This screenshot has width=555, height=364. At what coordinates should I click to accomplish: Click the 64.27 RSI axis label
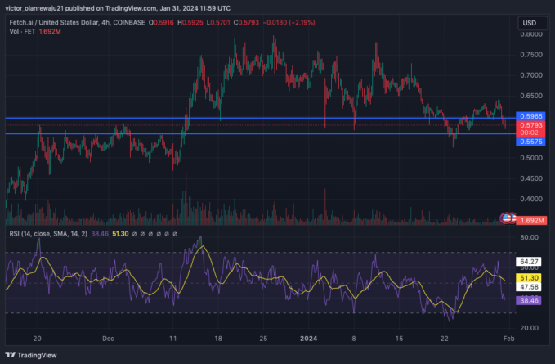tap(530, 262)
